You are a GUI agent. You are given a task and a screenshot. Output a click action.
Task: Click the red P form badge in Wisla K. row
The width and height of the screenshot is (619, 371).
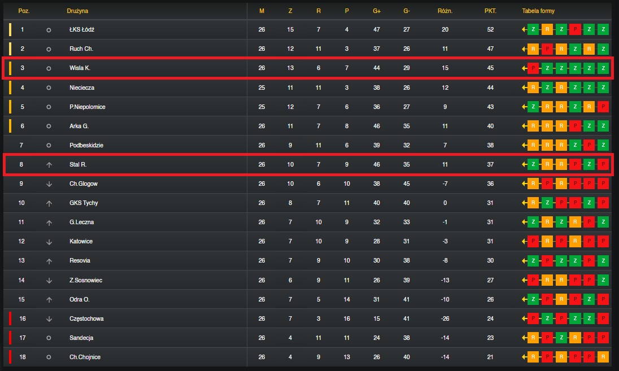pyautogui.click(x=533, y=68)
